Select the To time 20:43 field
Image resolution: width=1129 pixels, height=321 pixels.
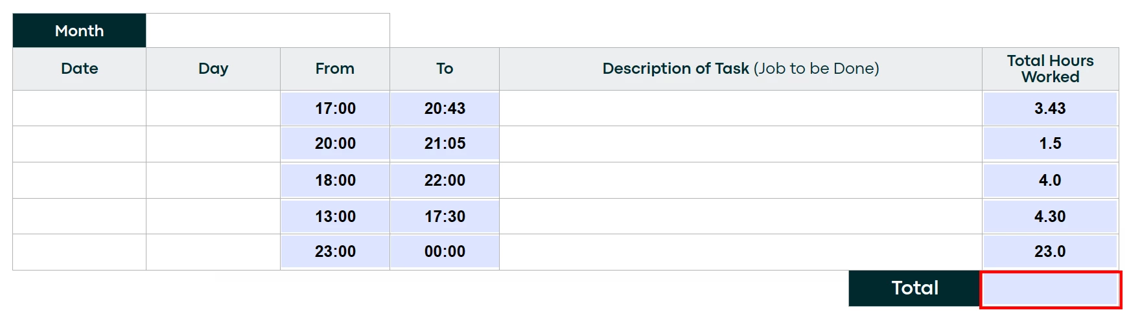pyautogui.click(x=445, y=109)
